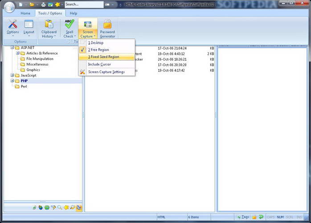Click the green checkmark icon in quick toolbar
Image resolution: width=311 pixels, height=223 pixels.
point(50,4)
